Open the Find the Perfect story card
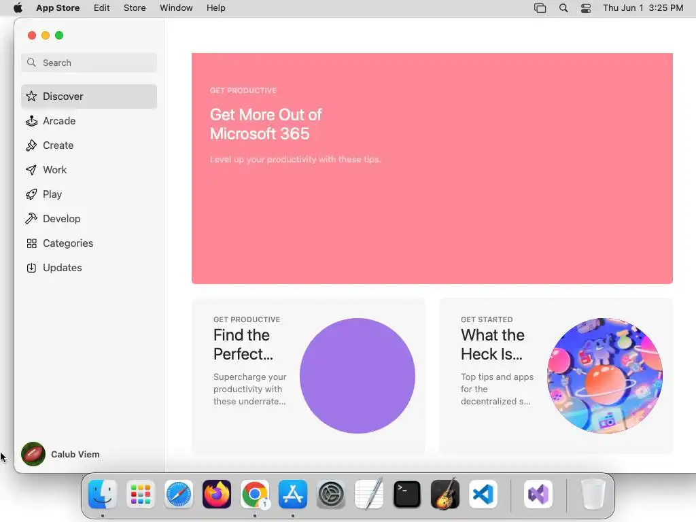696x522 pixels. (x=309, y=375)
